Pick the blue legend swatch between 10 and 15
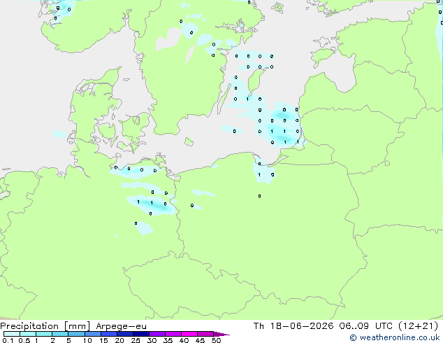Screen dimensions: 443x343 pos(92,334)
